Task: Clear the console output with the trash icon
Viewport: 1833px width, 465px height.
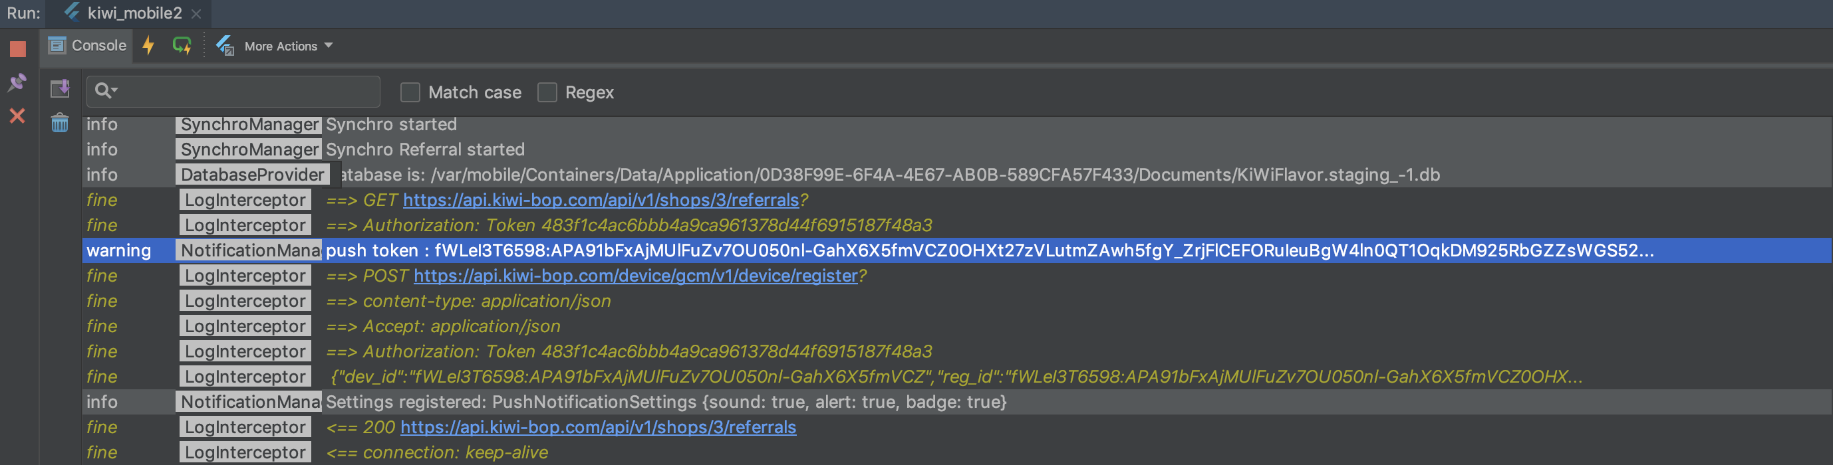Action: coord(60,123)
